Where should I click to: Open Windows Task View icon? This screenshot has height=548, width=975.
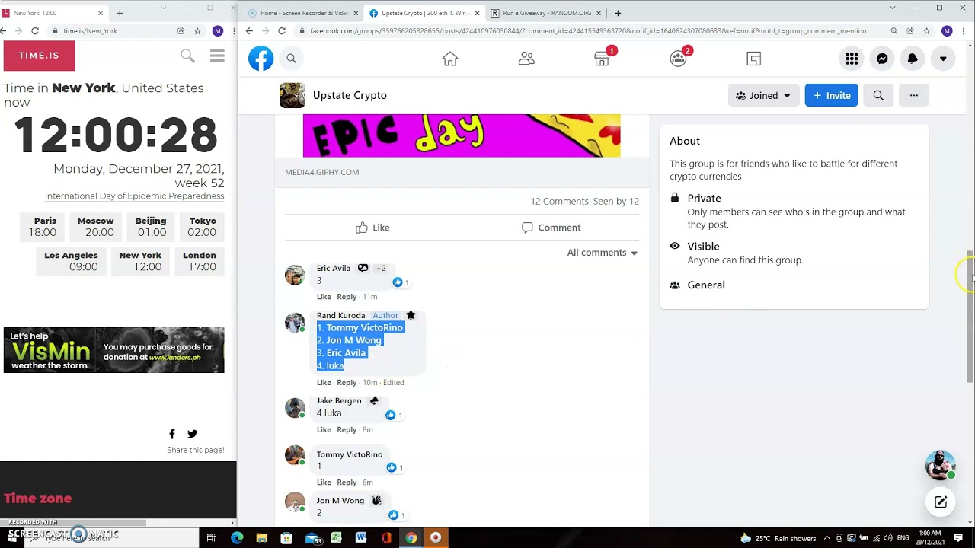pyautogui.click(x=211, y=538)
